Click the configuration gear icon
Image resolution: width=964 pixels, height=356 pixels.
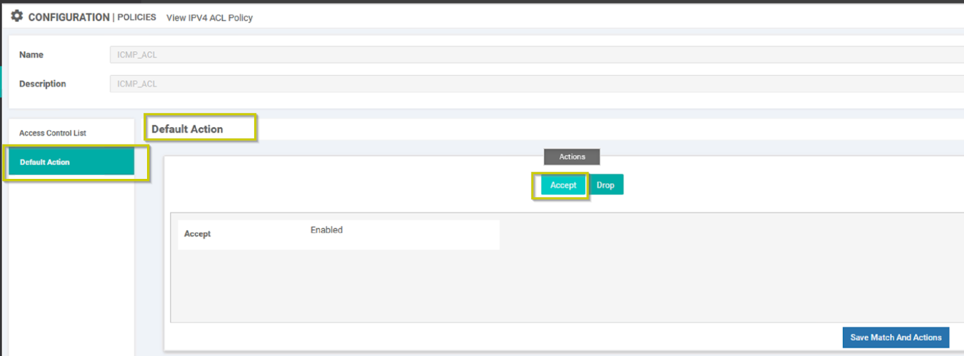[17, 16]
